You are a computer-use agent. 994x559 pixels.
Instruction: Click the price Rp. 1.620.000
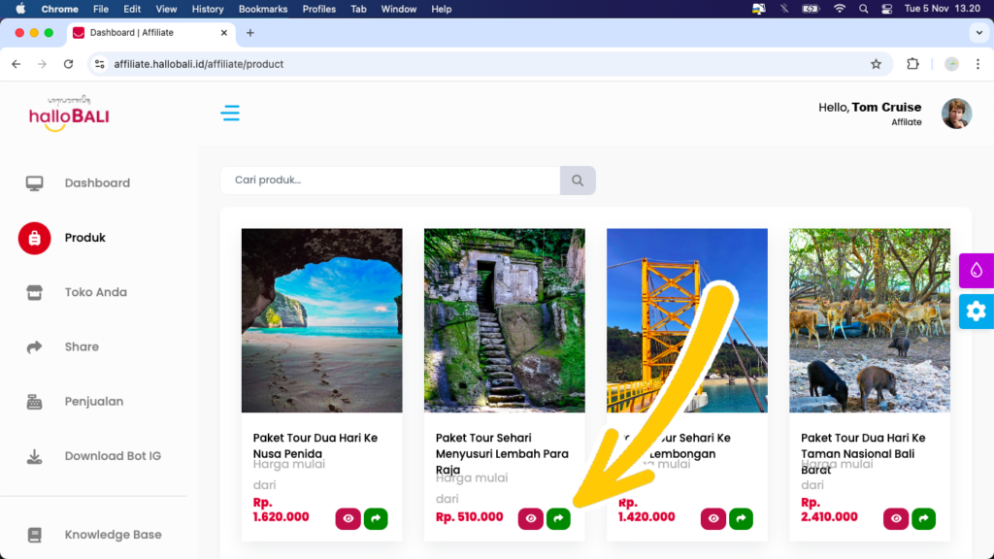point(281,510)
